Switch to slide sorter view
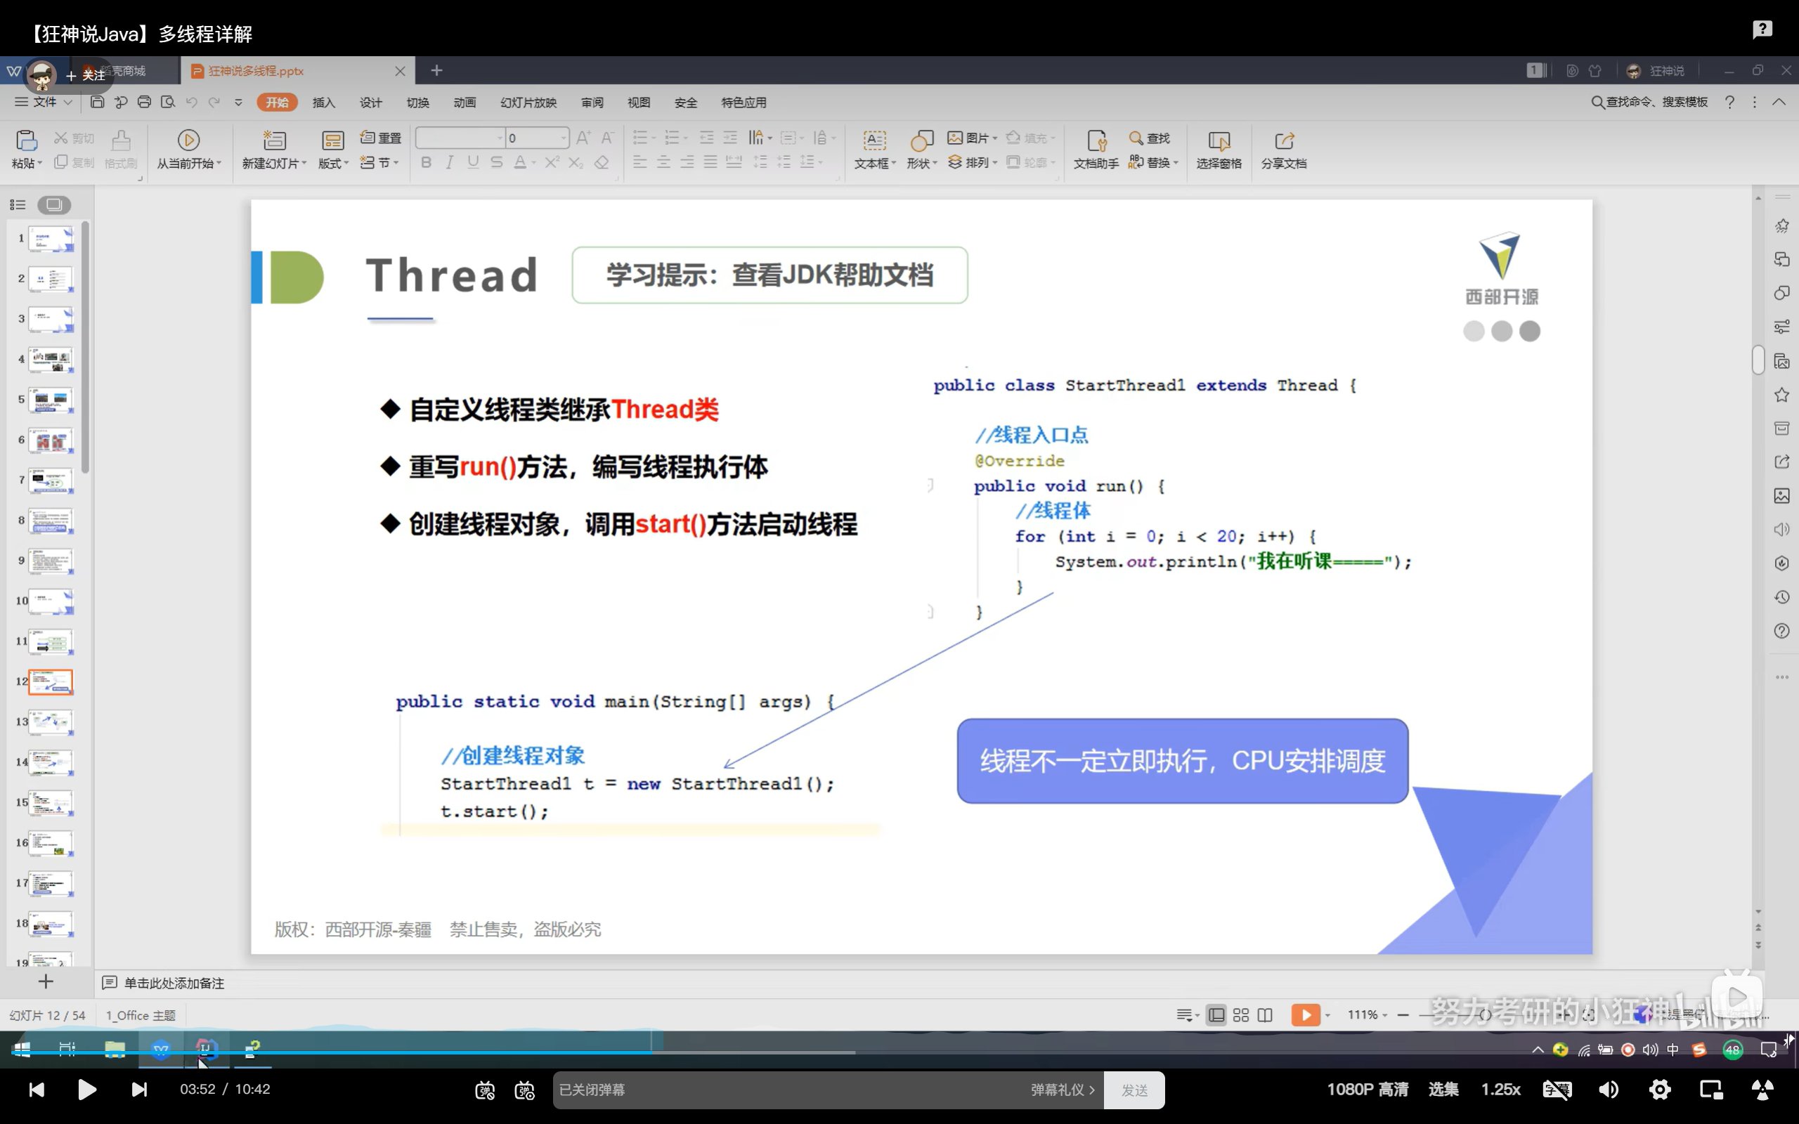 coord(1241,1016)
